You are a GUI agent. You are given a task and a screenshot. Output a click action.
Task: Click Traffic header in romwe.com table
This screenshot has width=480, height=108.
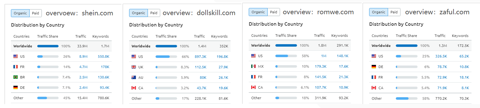[x=319, y=36]
